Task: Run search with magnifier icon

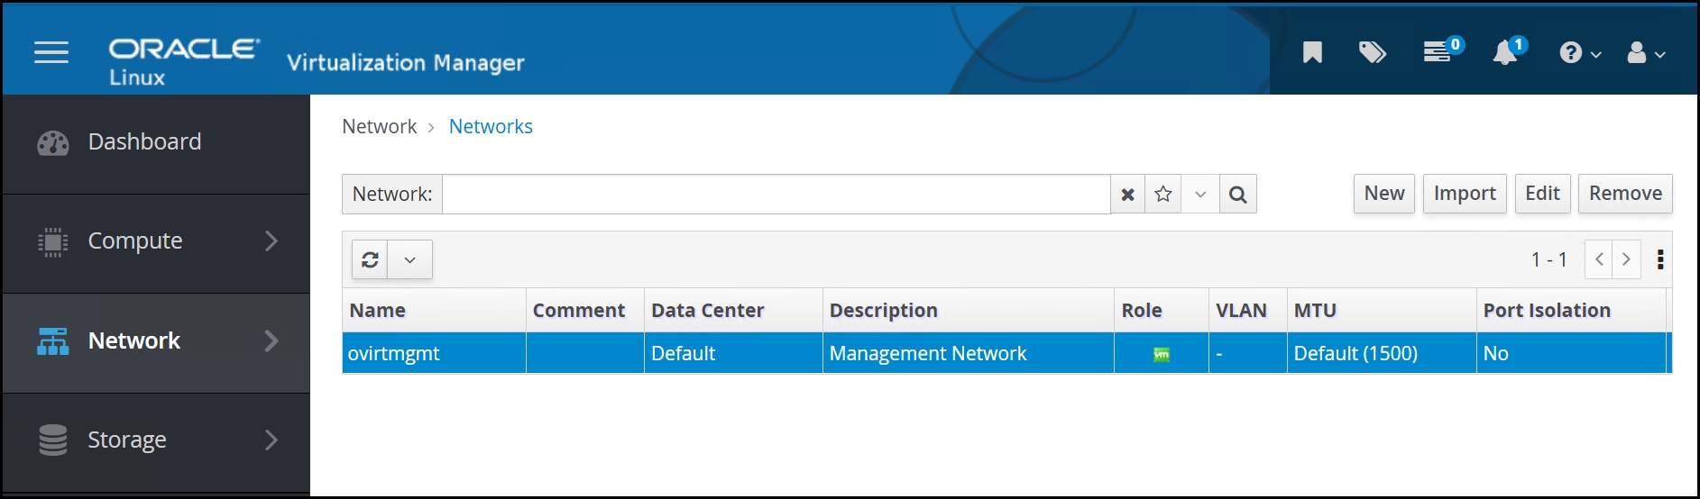Action: click(x=1238, y=195)
